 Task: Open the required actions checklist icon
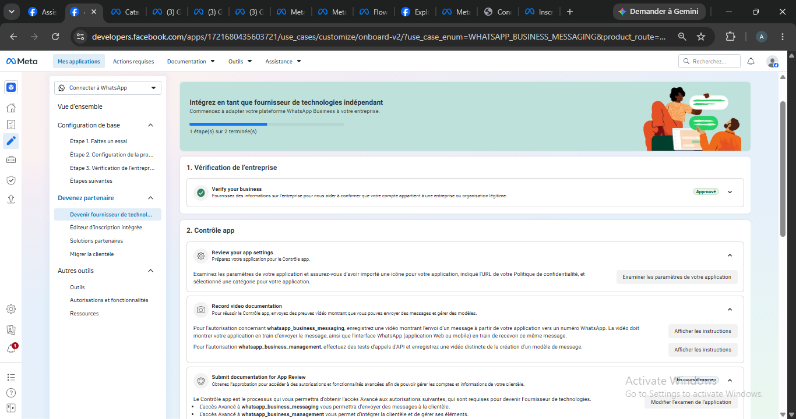coord(11,125)
